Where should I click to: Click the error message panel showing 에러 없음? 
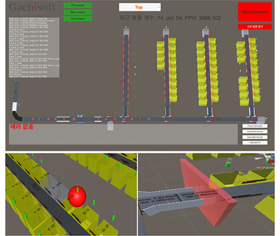point(123,134)
